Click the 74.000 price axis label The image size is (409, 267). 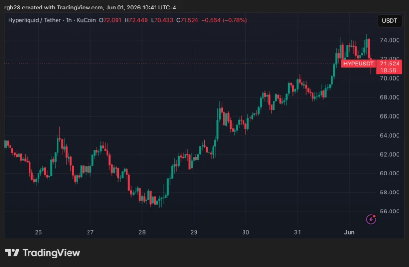tap(390, 40)
